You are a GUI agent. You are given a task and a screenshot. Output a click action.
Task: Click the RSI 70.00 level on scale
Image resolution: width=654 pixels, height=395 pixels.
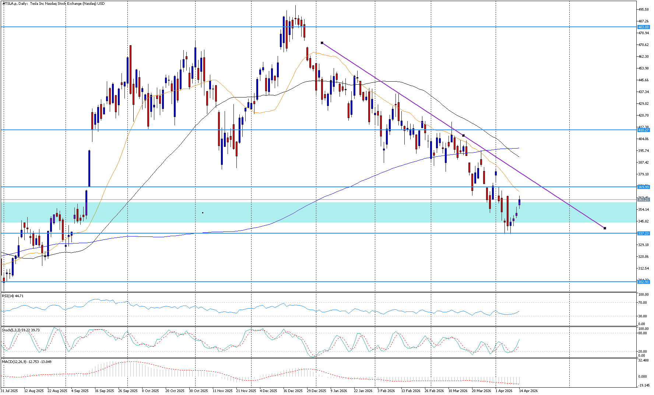pos(643,303)
